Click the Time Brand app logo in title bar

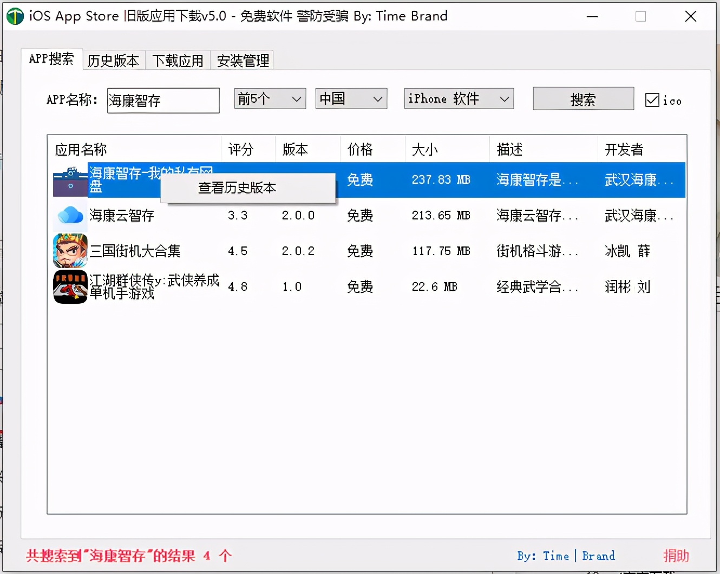pyautogui.click(x=15, y=16)
